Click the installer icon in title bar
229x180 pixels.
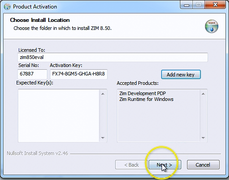[x=7, y=7]
